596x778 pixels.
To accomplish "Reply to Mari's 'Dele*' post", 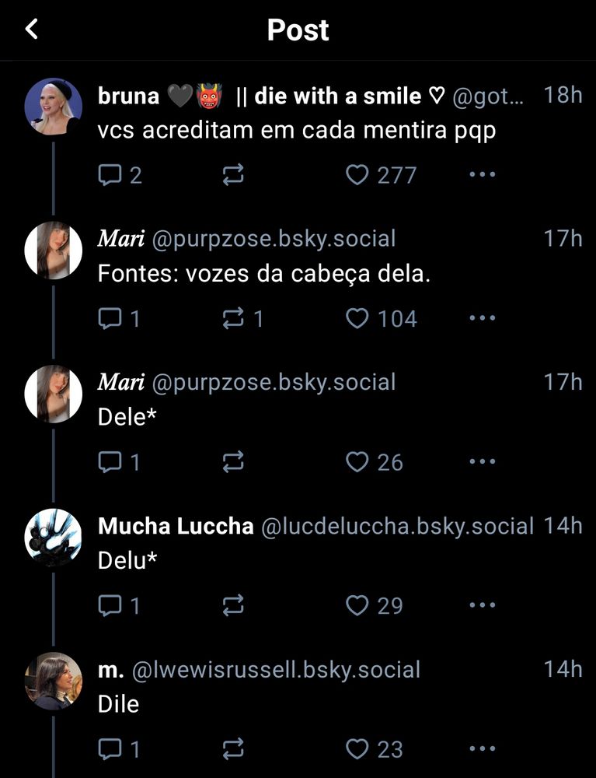I will (119, 462).
